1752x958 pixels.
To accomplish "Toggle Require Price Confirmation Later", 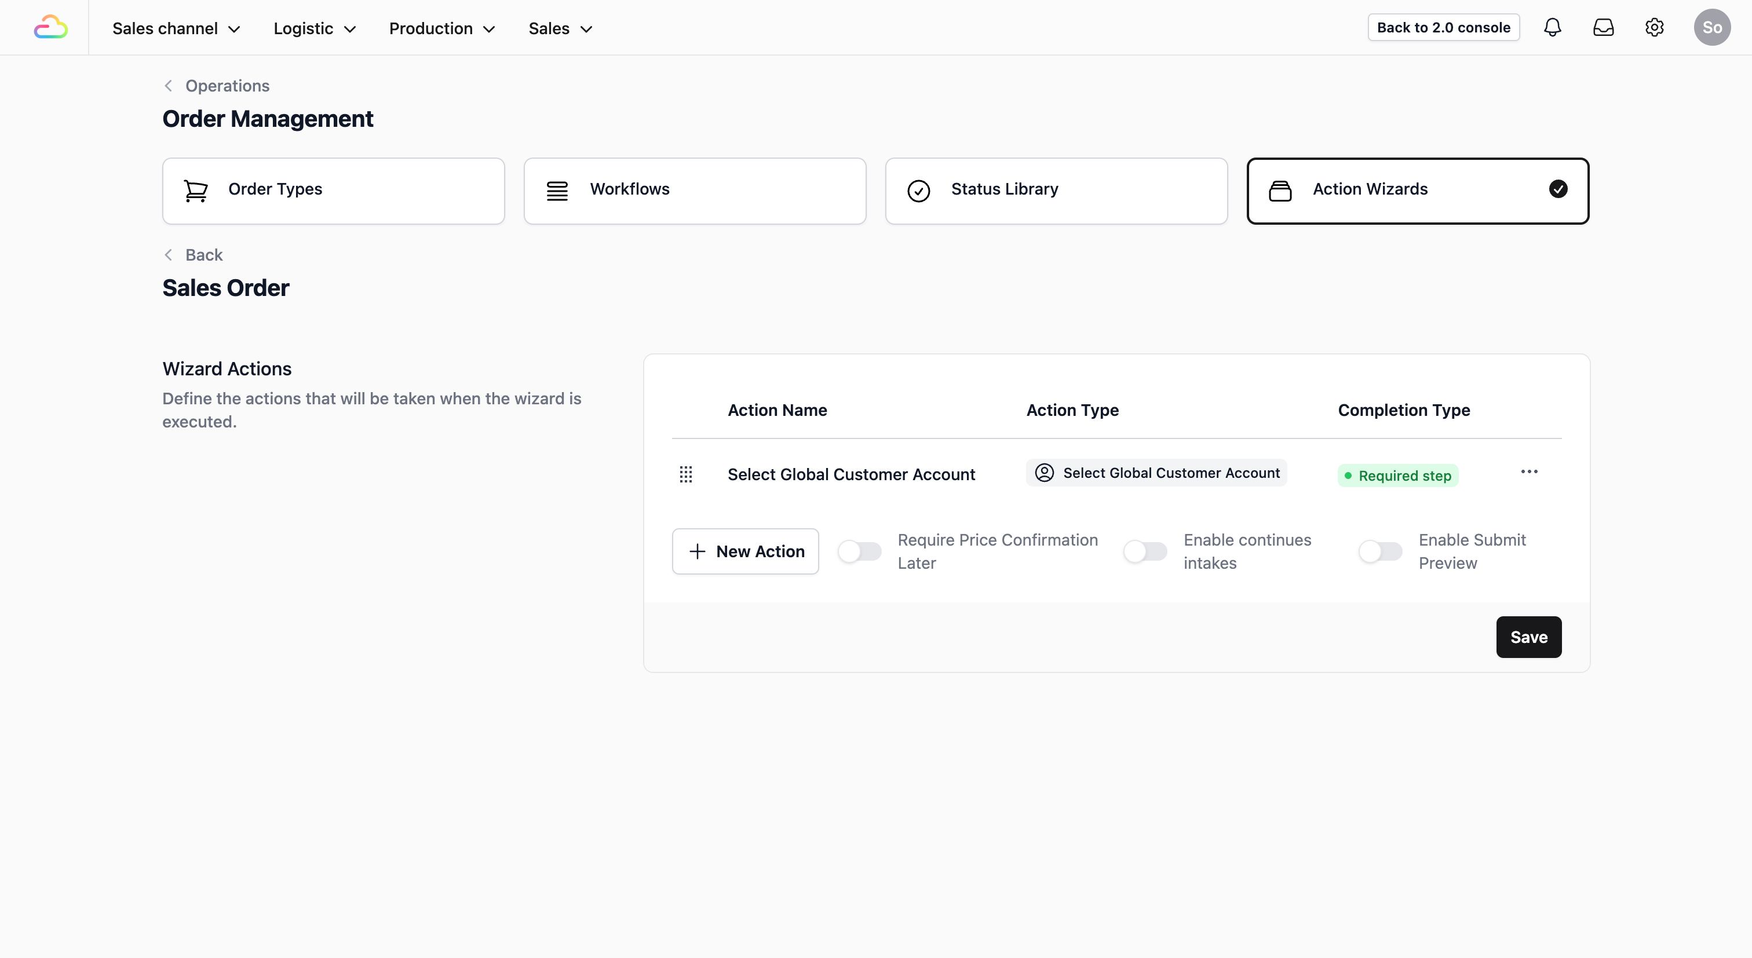I will [x=859, y=551].
